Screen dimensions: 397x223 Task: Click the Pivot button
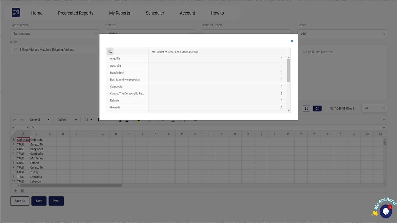coord(56,201)
